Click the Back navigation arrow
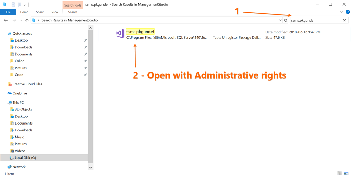 (5, 20)
